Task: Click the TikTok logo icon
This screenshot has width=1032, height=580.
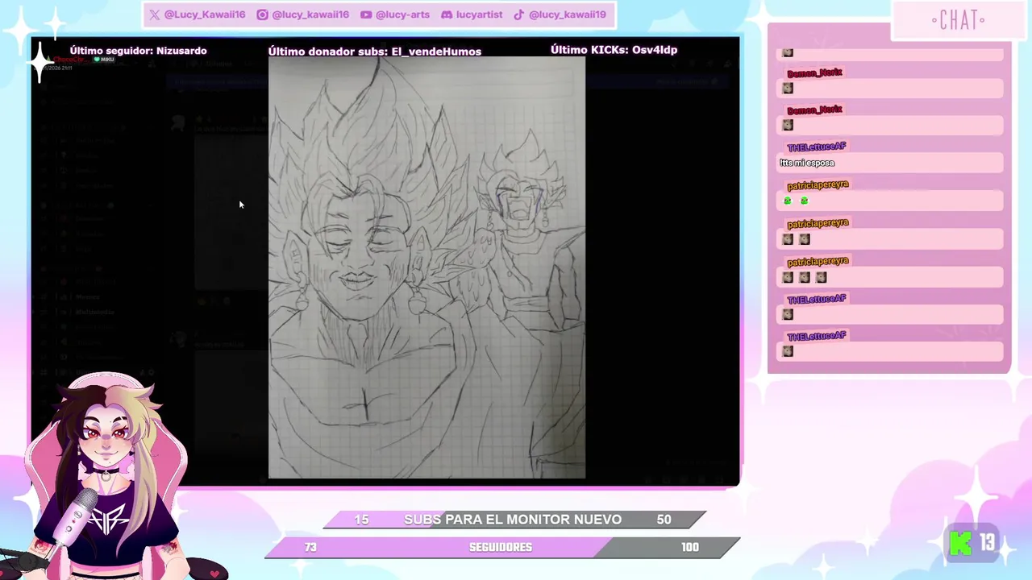Action: [519, 14]
